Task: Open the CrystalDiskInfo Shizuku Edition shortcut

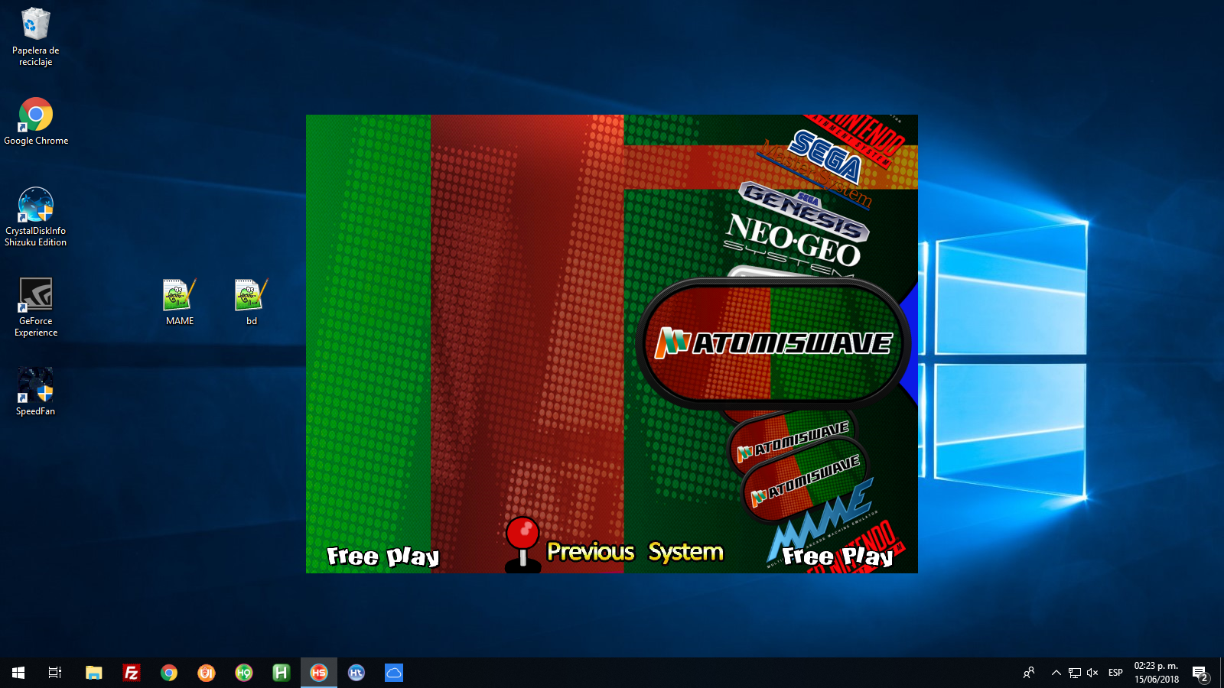Action: click(x=35, y=217)
